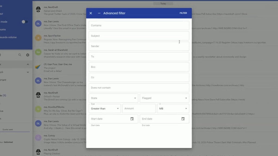Click the search icon in the sidebar
The height and width of the screenshot is (156, 278).
tap(20, 55)
